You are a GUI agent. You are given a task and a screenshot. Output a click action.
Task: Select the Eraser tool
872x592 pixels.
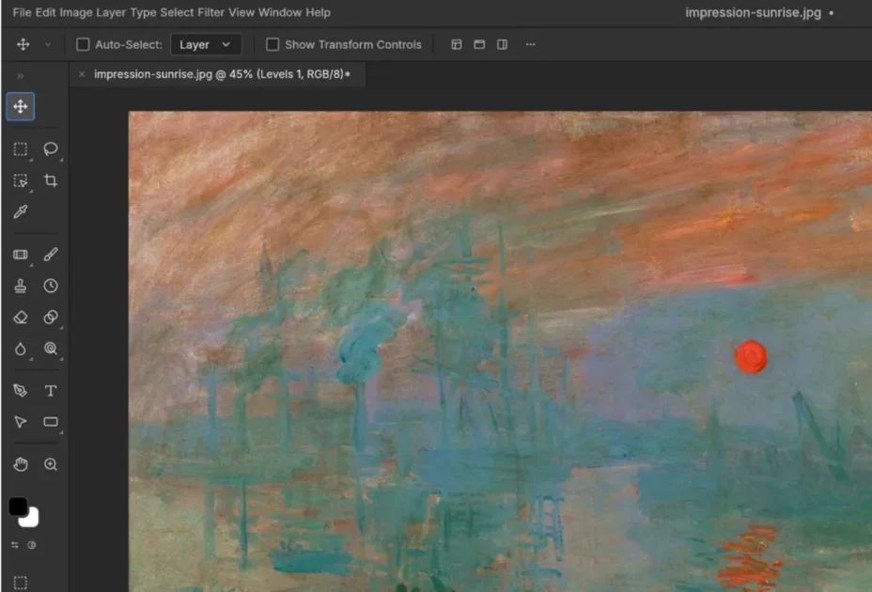pos(21,318)
